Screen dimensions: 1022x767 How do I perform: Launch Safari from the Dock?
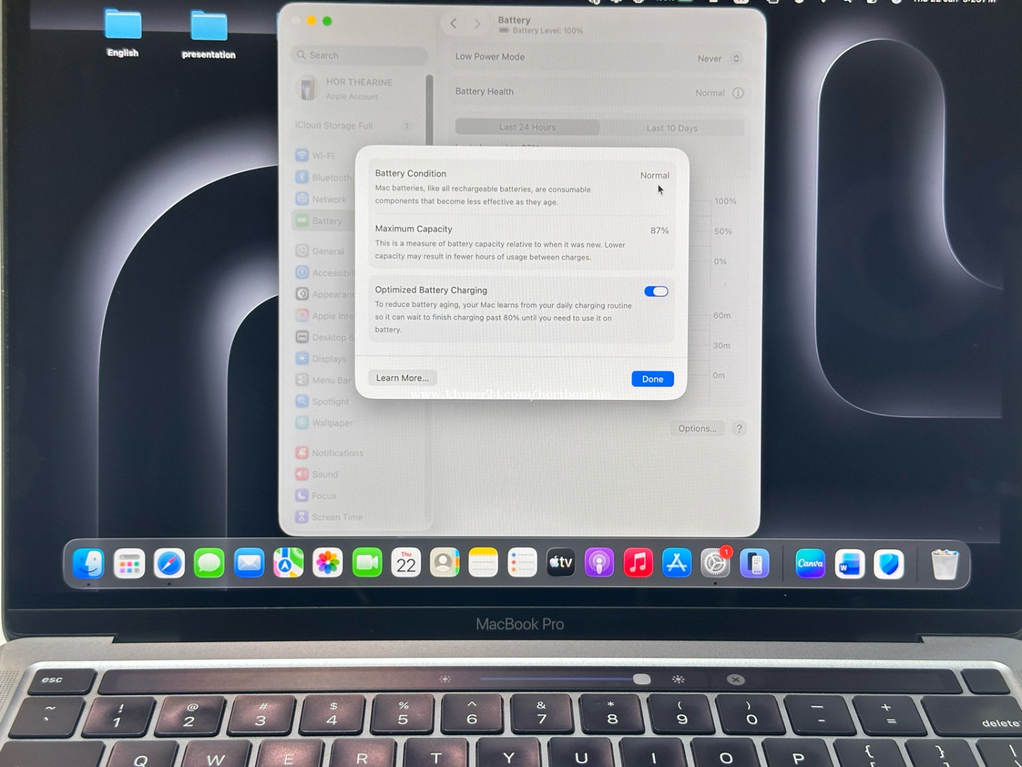[169, 563]
